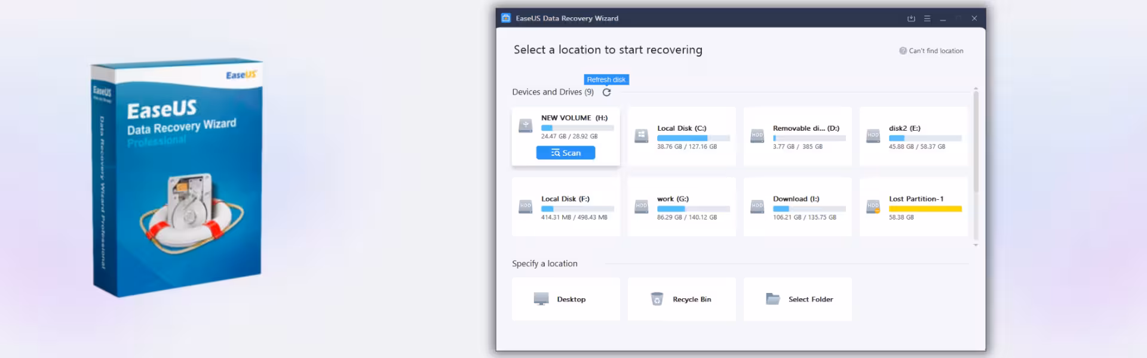Click the Local Disk (C:) label
This screenshot has height=358, width=1147.
pyautogui.click(x=682, y=128)
